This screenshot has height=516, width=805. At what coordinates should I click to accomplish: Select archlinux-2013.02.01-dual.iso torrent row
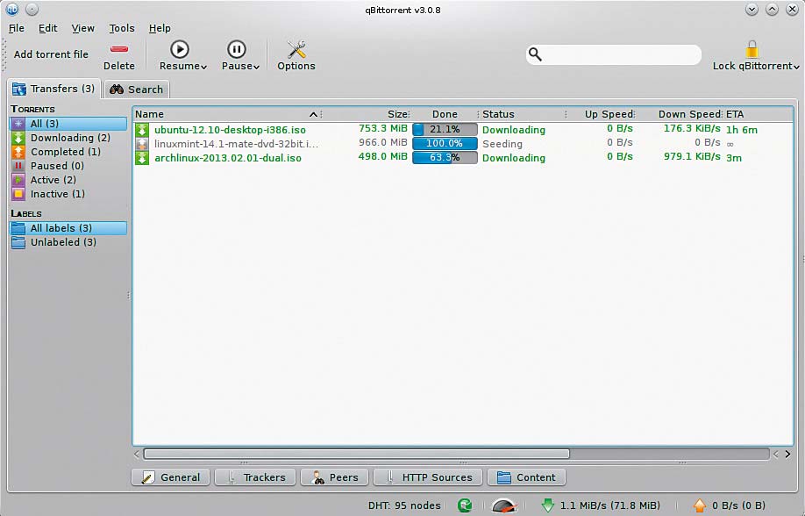463,158
